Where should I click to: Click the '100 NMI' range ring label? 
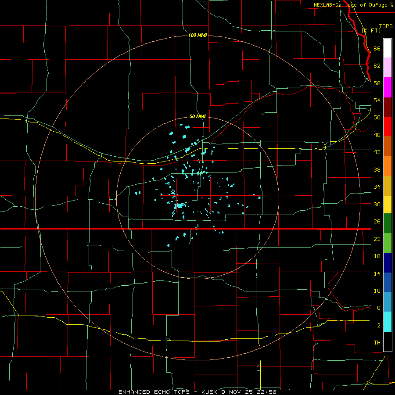click(x=197, y=35)
